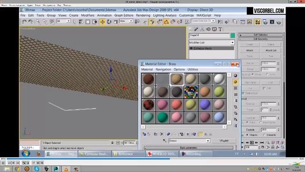Click the Attach button
Viewport: 305px width, 172px height.
tap(250, 50)
